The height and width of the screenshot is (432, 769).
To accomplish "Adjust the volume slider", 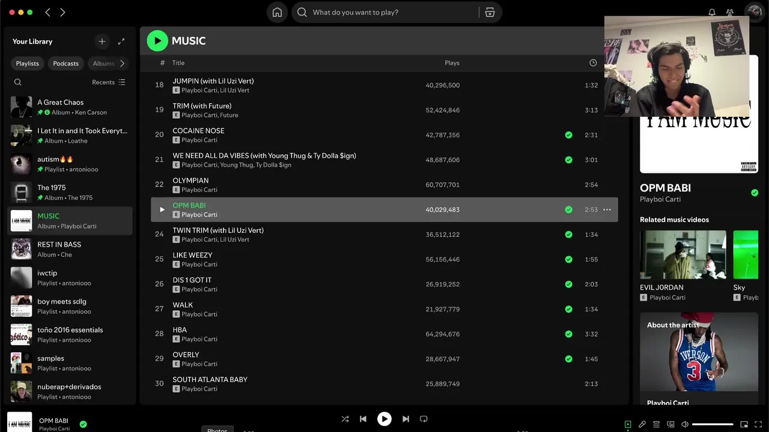I will coord(713,424).
